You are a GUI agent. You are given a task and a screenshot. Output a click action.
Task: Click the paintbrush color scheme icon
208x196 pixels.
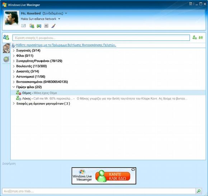(53, 26)
